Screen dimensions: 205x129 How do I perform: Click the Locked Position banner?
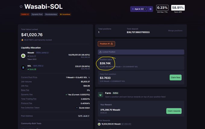click(x=141, y=52)
